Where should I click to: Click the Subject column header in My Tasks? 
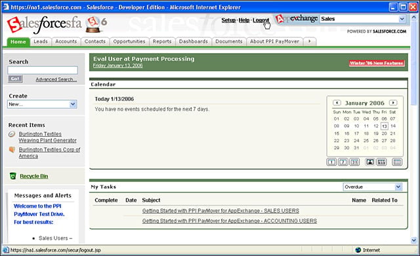151,200
